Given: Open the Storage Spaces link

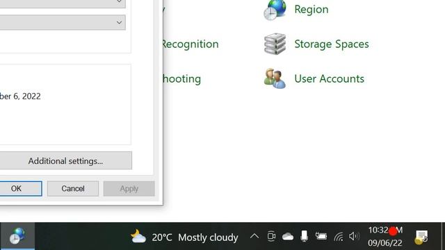Looking at the screenshot, I should pyautogui.click(x=332, y=44).
